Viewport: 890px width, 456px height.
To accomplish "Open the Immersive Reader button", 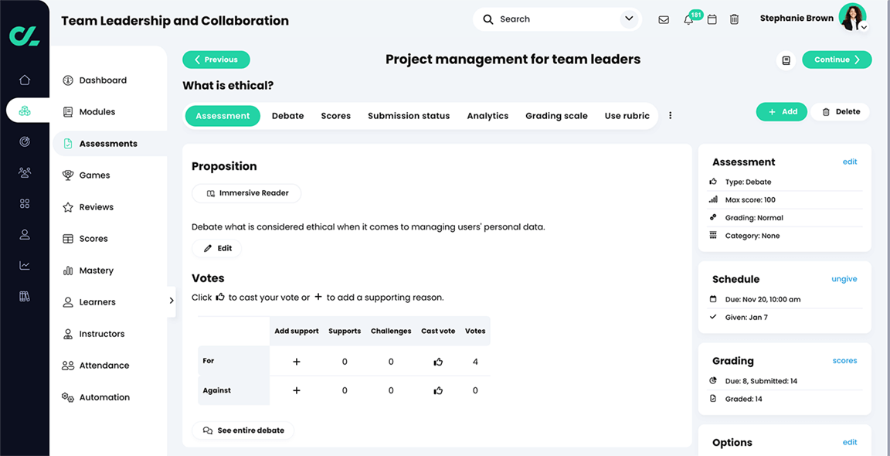I will pos(246,193).
